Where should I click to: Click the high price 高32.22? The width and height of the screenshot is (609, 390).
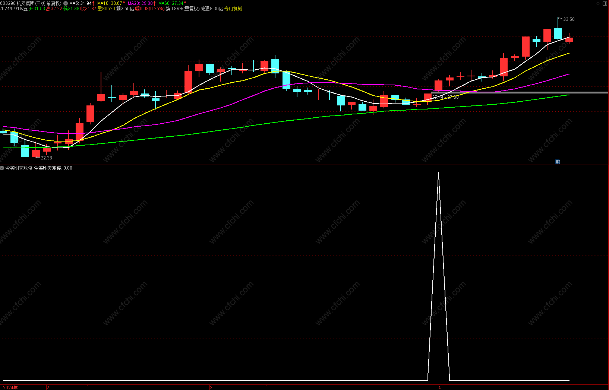(54, 9)
